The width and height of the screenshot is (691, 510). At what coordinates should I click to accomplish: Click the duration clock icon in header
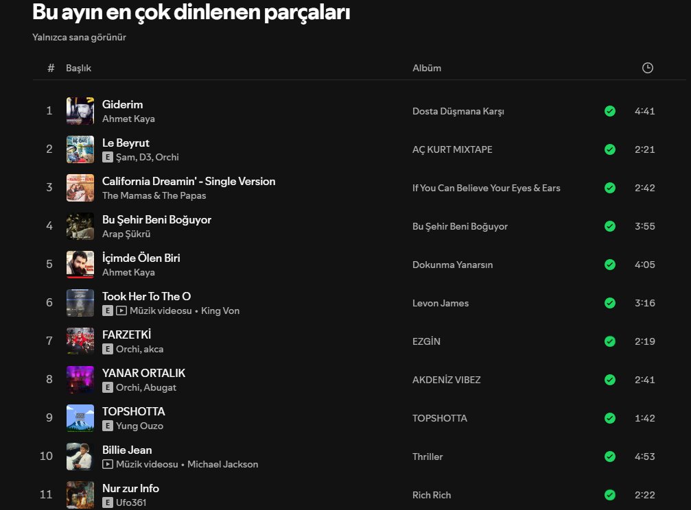point(647,68)
